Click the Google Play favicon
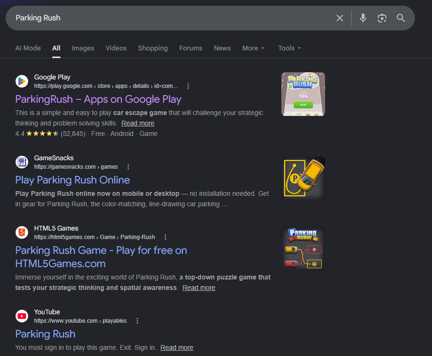The image size is (432, 356). tap(22, 81)
